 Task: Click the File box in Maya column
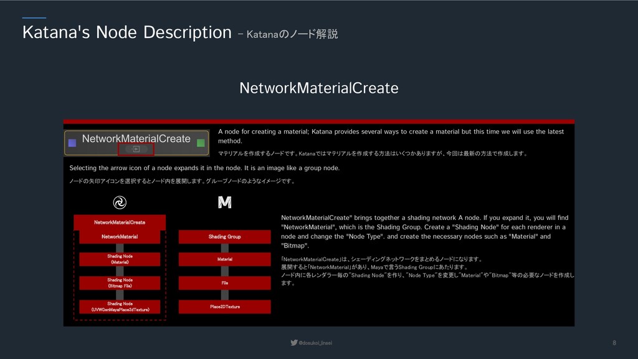[224, 283]
